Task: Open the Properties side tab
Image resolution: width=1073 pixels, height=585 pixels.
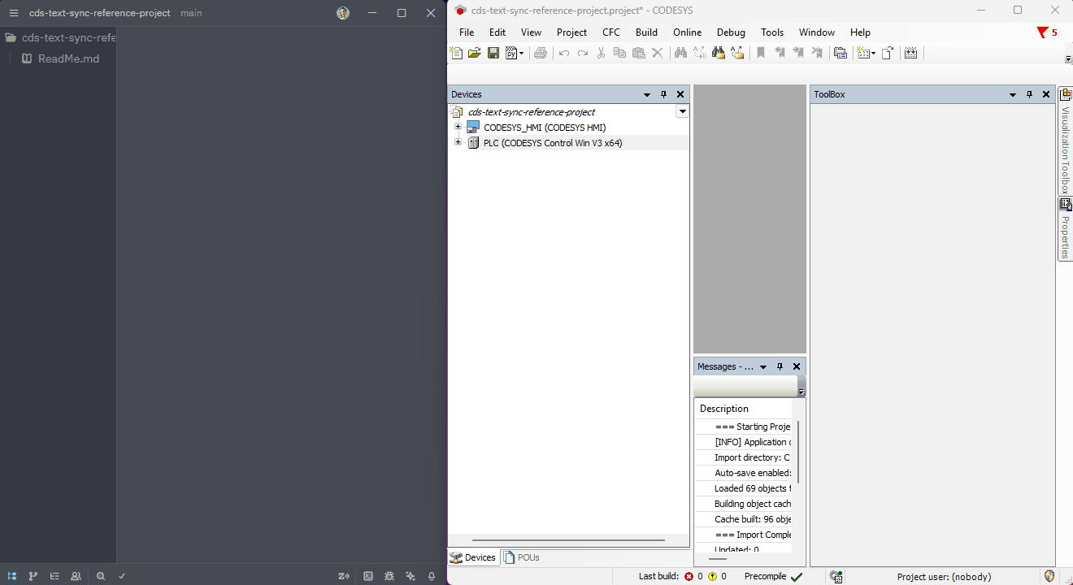Action: coord(1065,228)
